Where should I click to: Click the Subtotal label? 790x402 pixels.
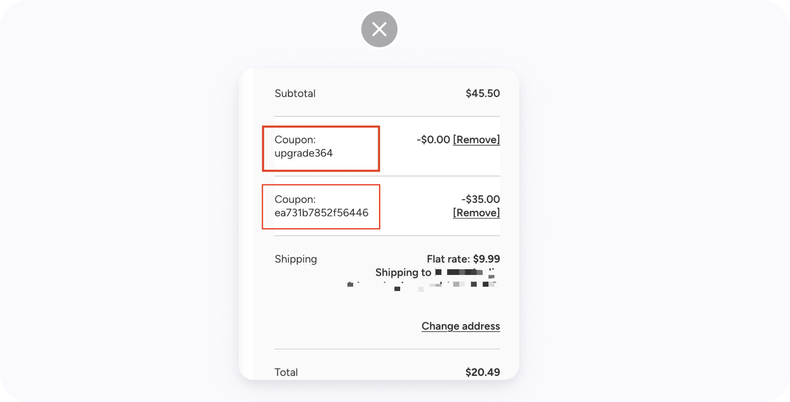pyautogui.click(x=295, y=93)
